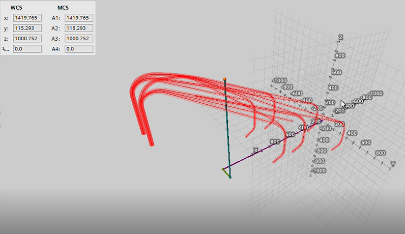This screenshot has height=234, width=405.
Task: Click the MCS column header
Action: [64, 8]
